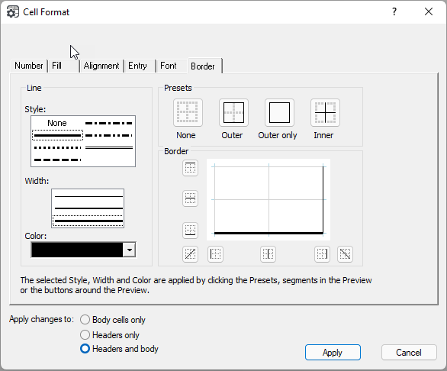447x371 pixels.
Task: Choose the medium line width
Action: pyautogui.click(x=88, y=208)
